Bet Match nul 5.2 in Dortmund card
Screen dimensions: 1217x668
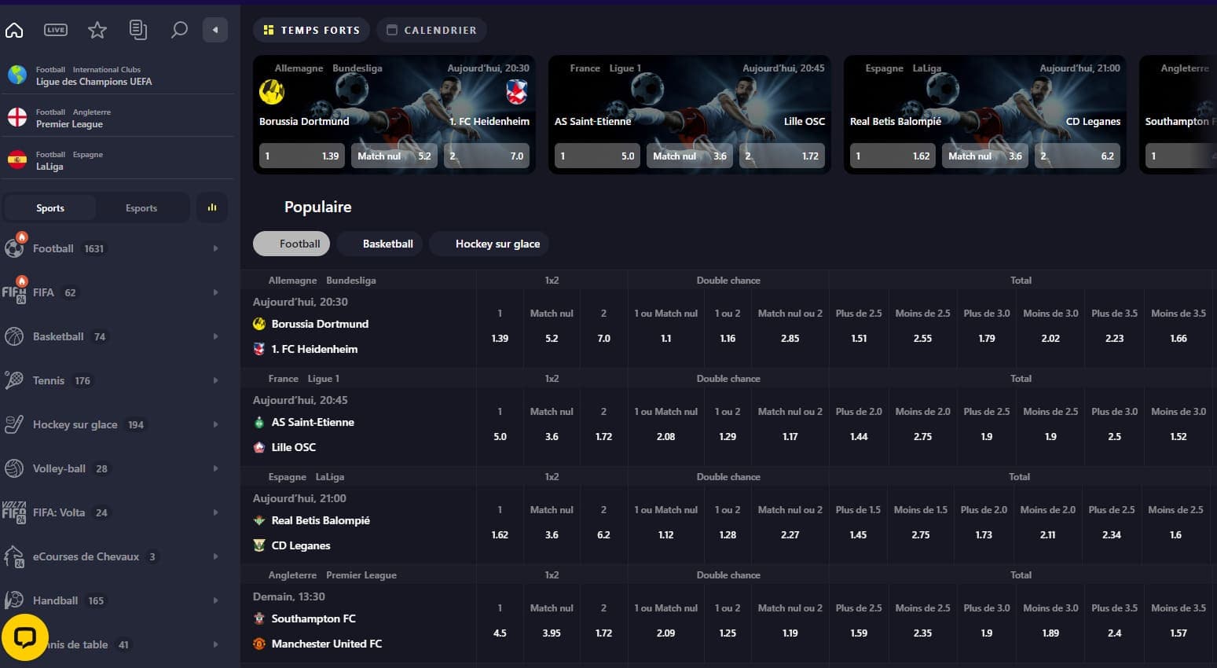coord(394,156)
